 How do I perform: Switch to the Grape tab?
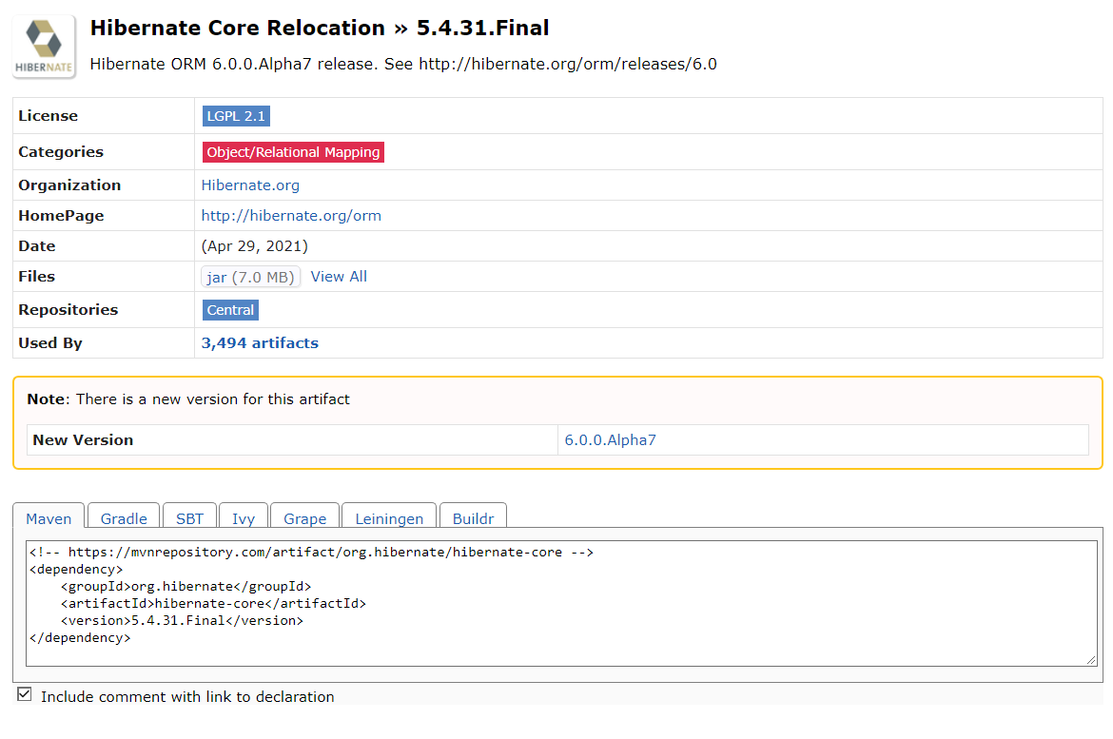pos(304,517)
